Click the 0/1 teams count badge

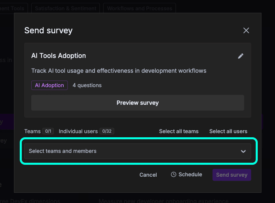click(x=48, y=131)
